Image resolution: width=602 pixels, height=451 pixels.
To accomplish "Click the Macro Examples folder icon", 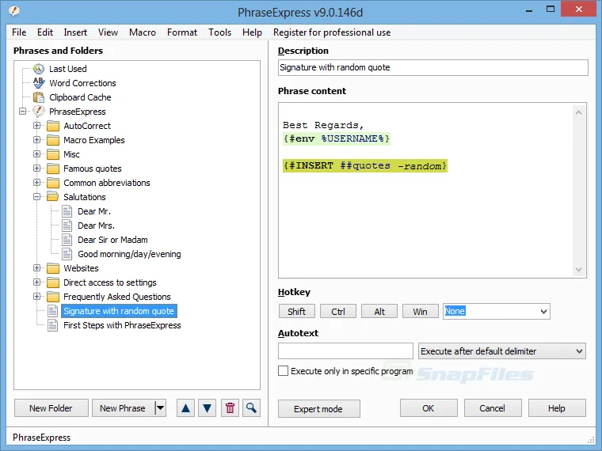I will (x=53, y=140).
